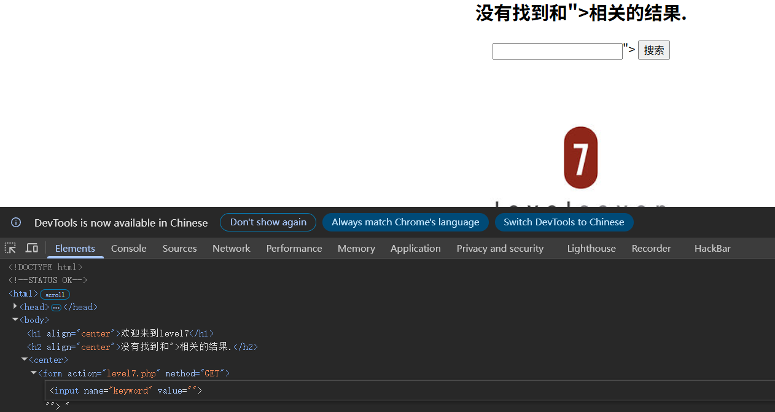Select the h2 没有找到和 line

pyautogui.click(x=142, y=347)
